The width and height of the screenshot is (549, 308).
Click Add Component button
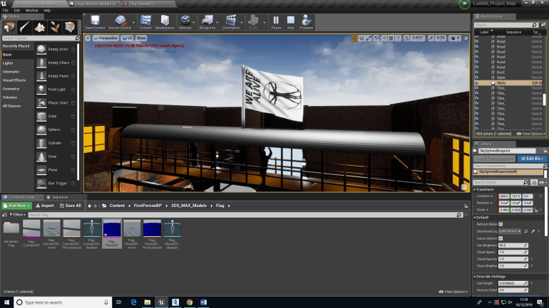495,159
